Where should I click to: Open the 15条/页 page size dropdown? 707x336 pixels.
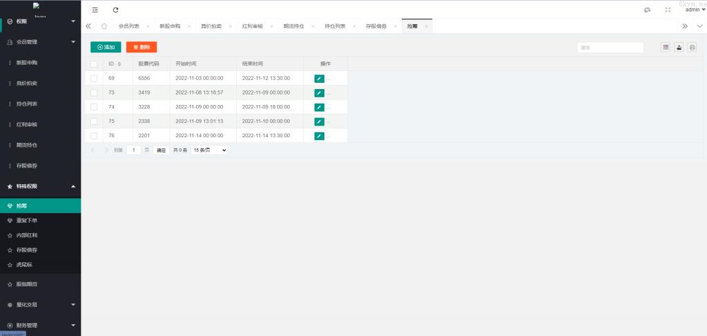209,150
